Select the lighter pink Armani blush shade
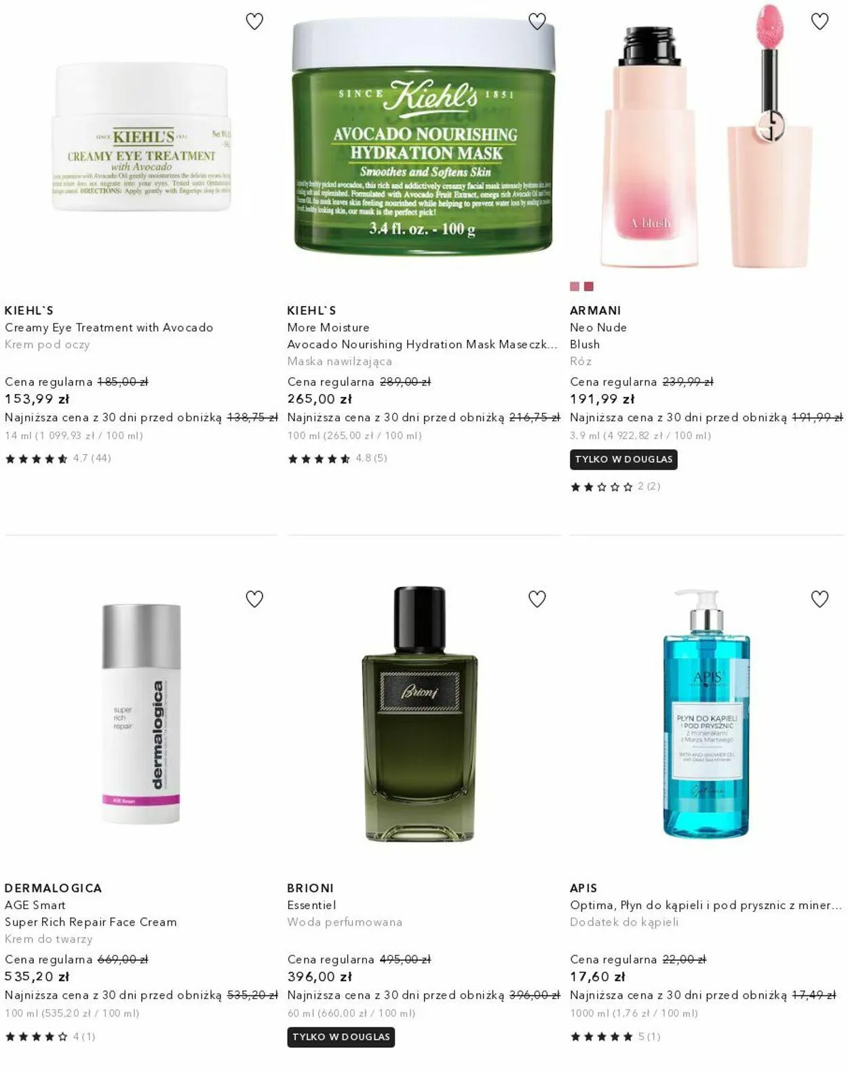 click(575, 286)
